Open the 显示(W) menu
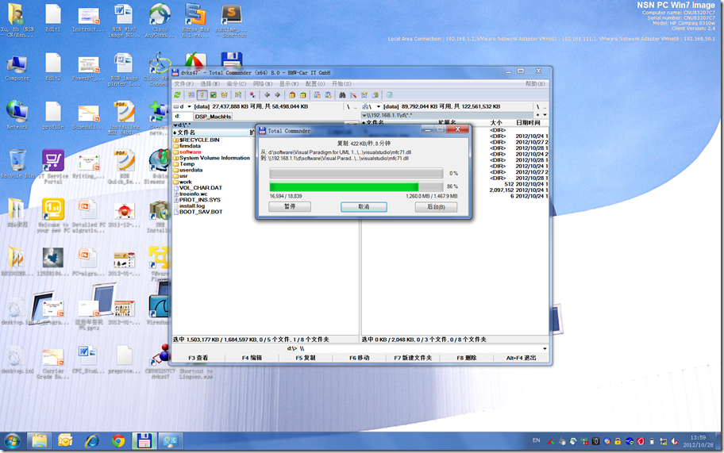Screen dimensions: 724x453 (289, 83)
